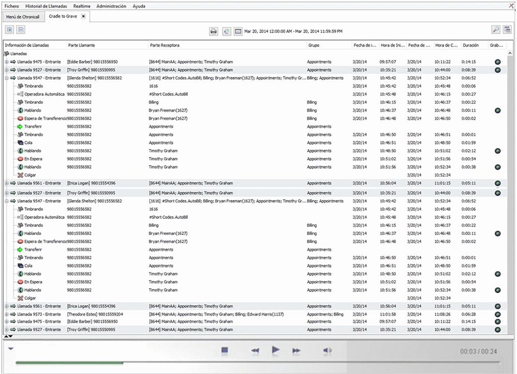Mute audio with the speaker icon

tap(327, 350)
